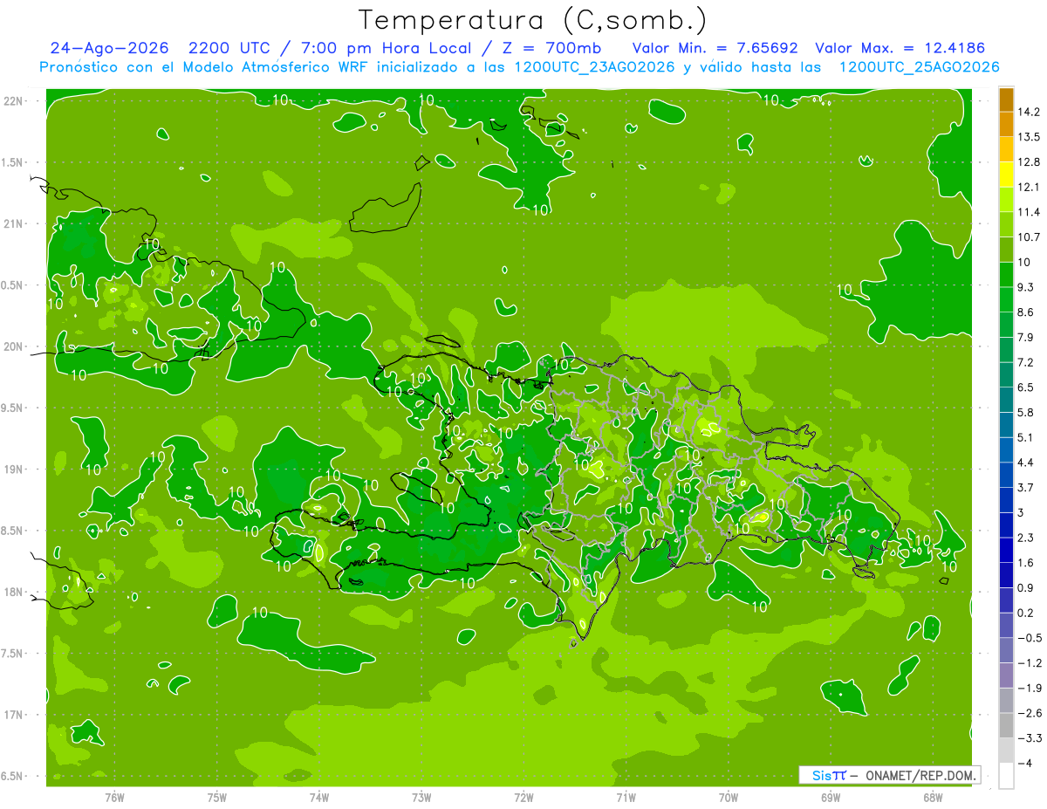Click the legend swatch between 13.5 and 14.2

pyautogui.click(x=1006, y=124)
